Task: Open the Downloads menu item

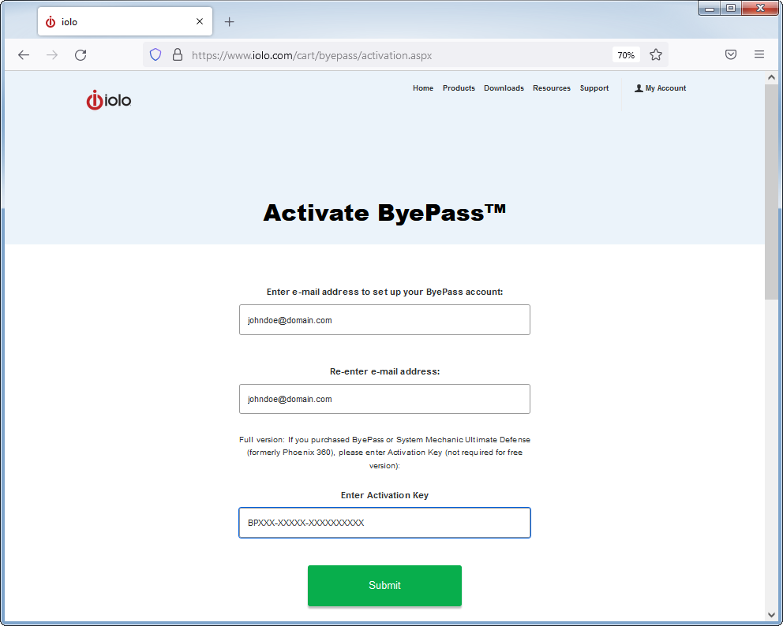Action: [504, 88]
